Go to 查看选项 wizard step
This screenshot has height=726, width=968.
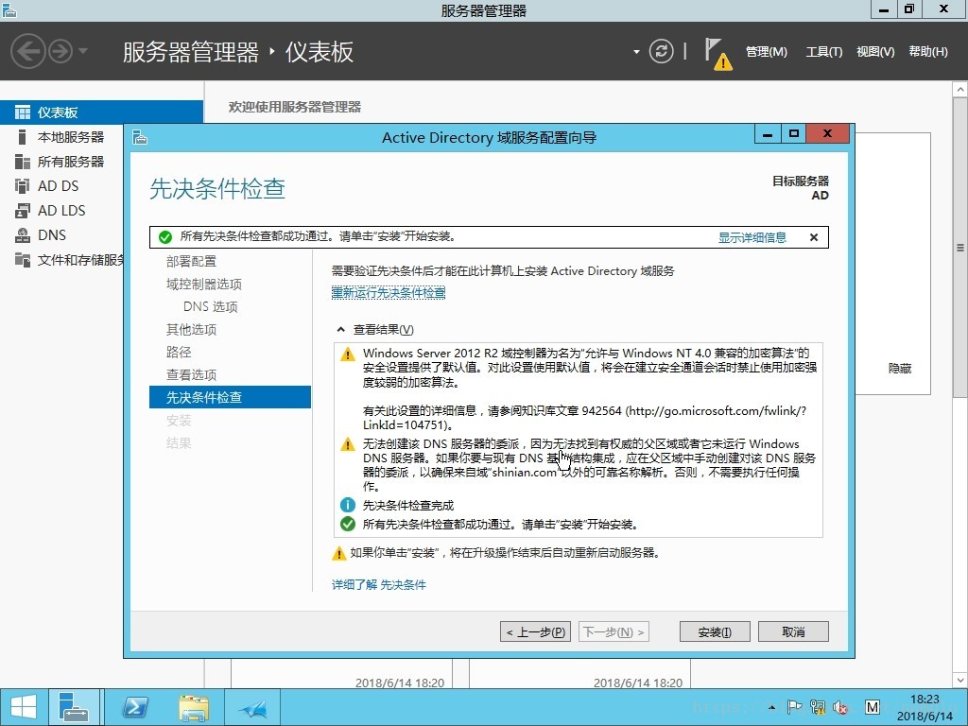click(x=191, y=374)
